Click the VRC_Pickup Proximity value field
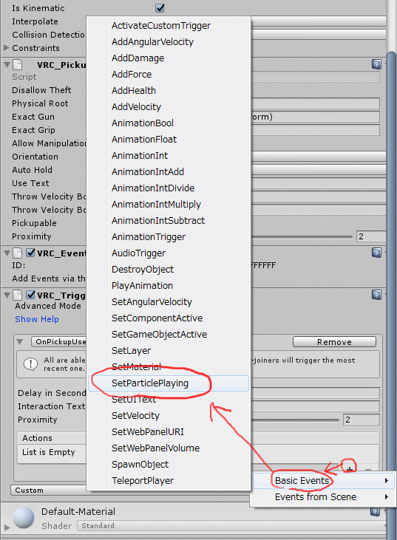The height and width of the screenshot is (540, 397). point(372,236)
